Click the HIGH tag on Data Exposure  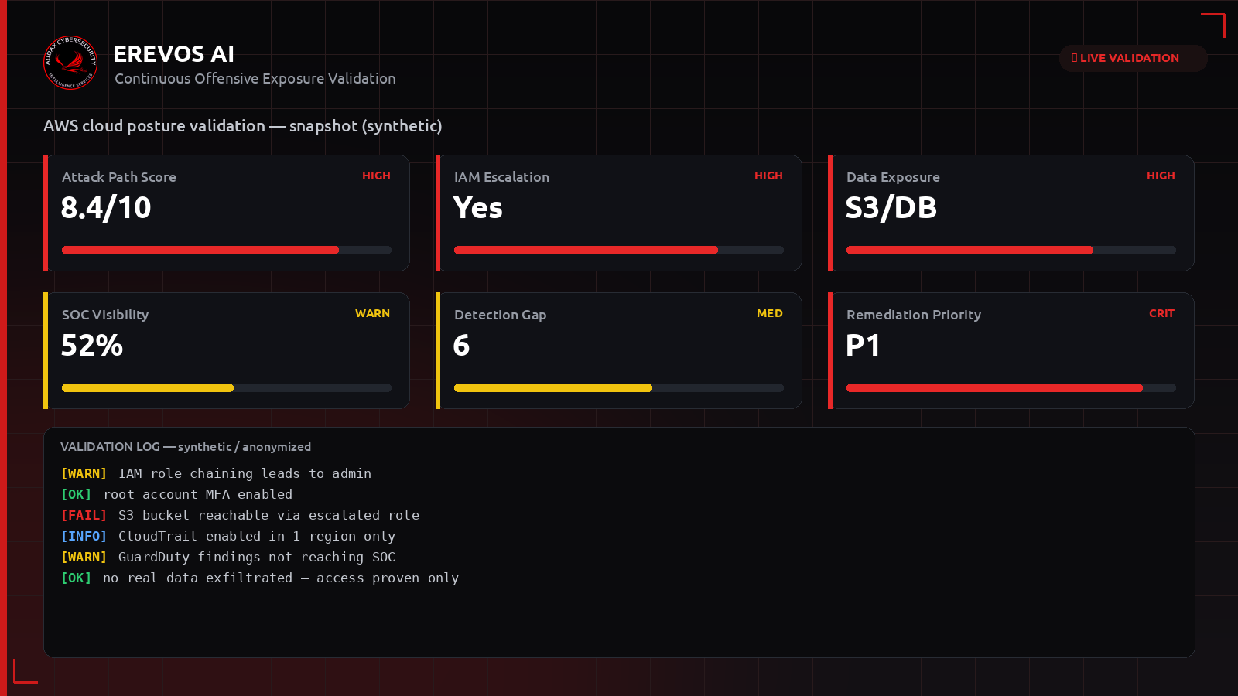coord(1161,176)
